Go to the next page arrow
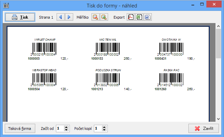The width and height of the screenshot is (224, 137). pos(69,17)
